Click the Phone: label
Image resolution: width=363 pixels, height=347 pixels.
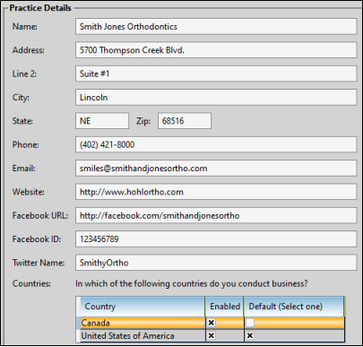click(26, 145)
